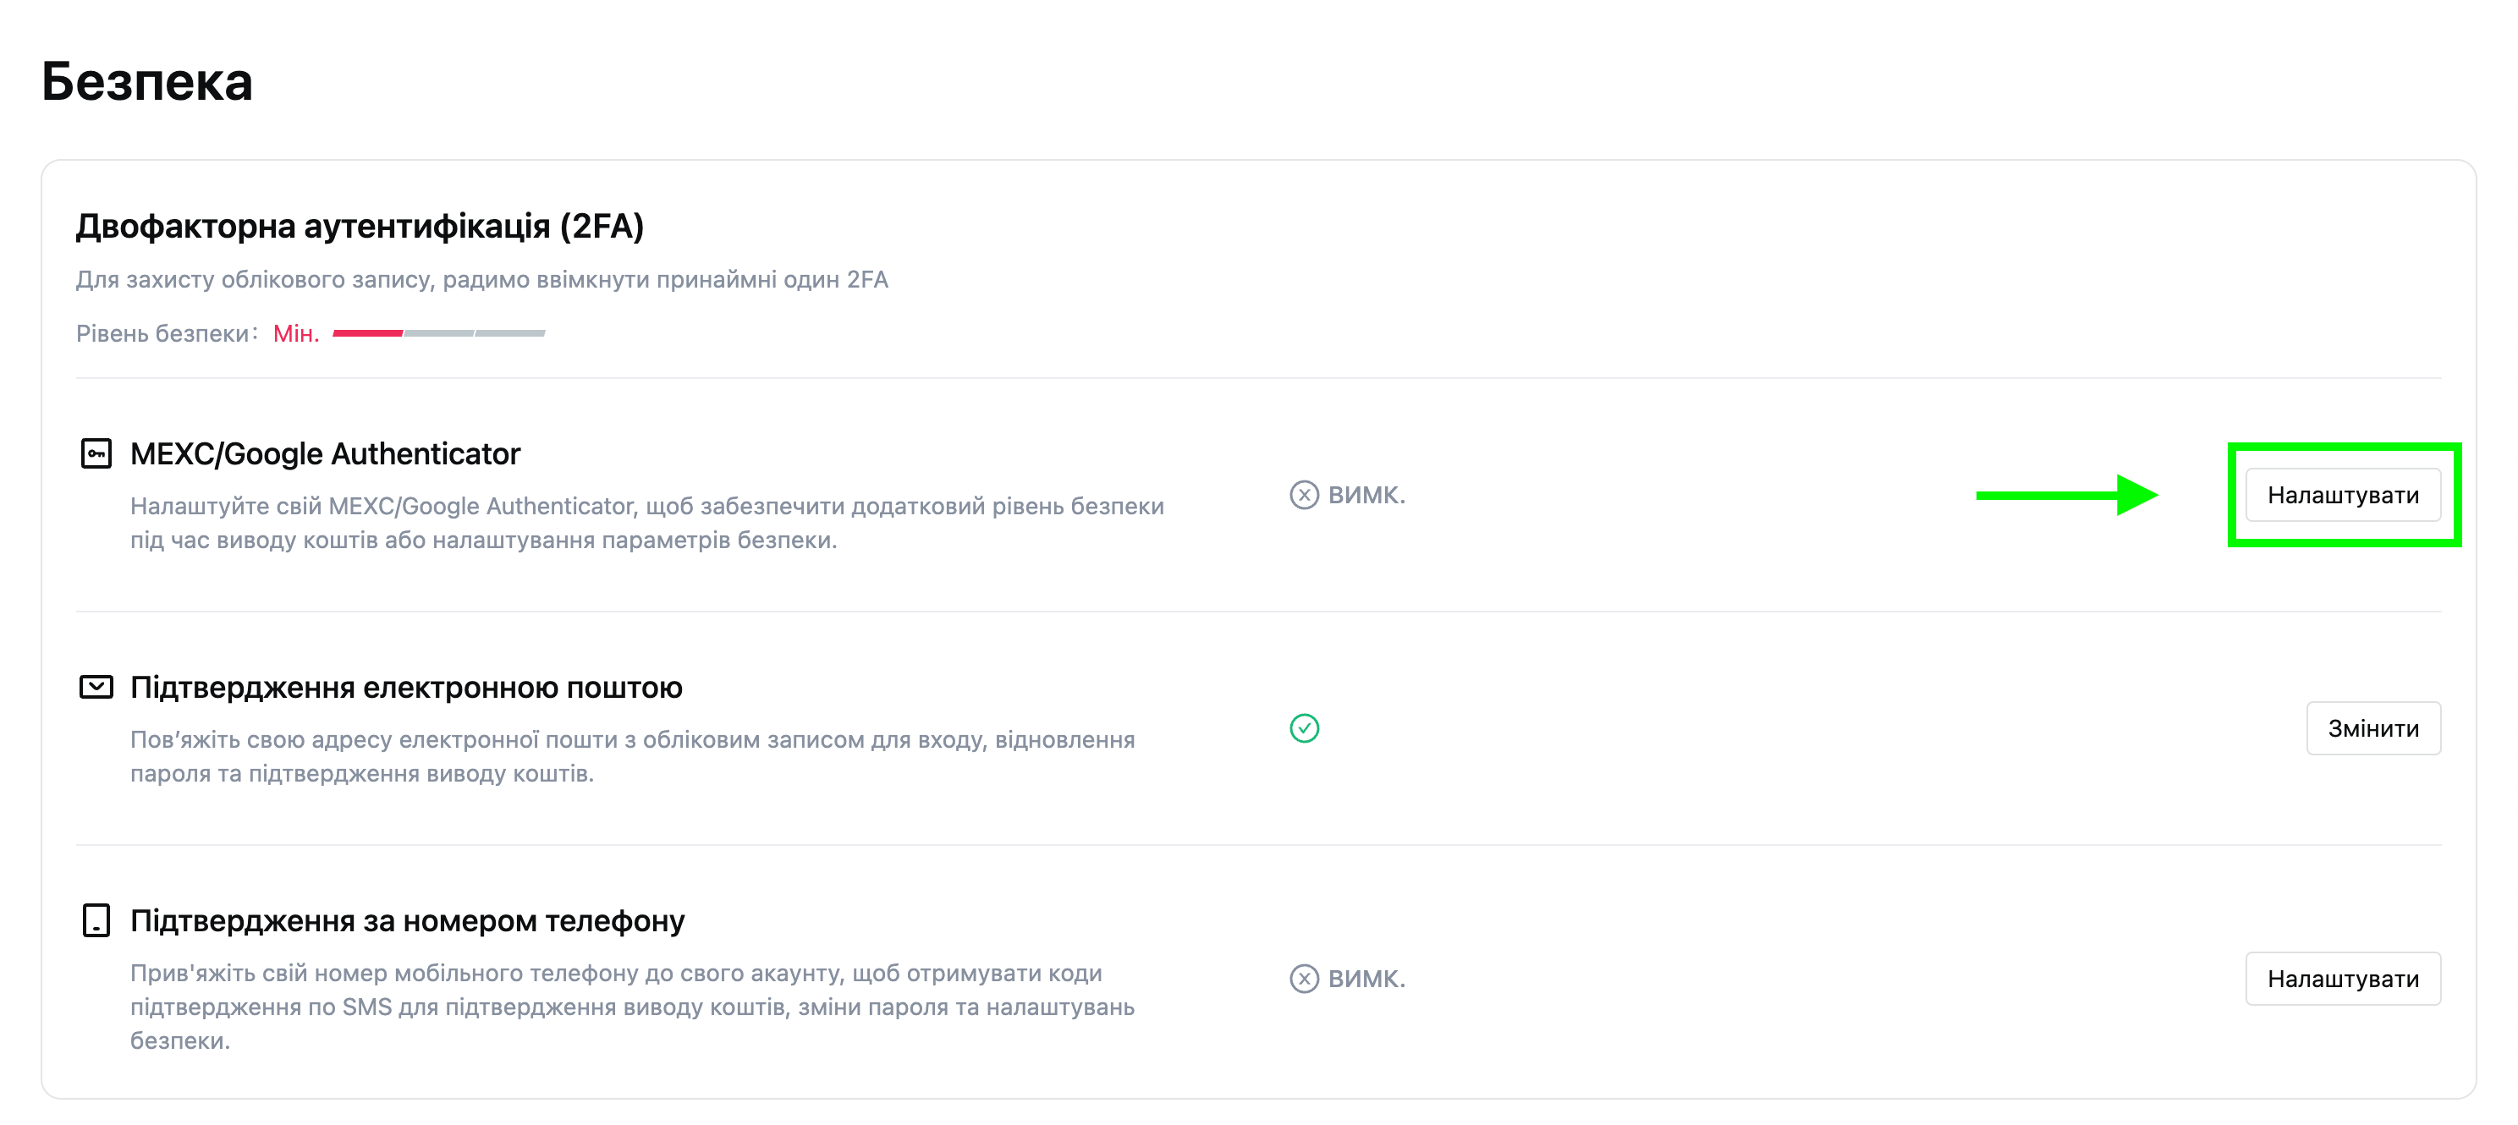Image resolution: width=2518 pixels, height=1125 pixels.
Task: Click the disabled X icon for Authenticator
Action: click(1304, 496)
